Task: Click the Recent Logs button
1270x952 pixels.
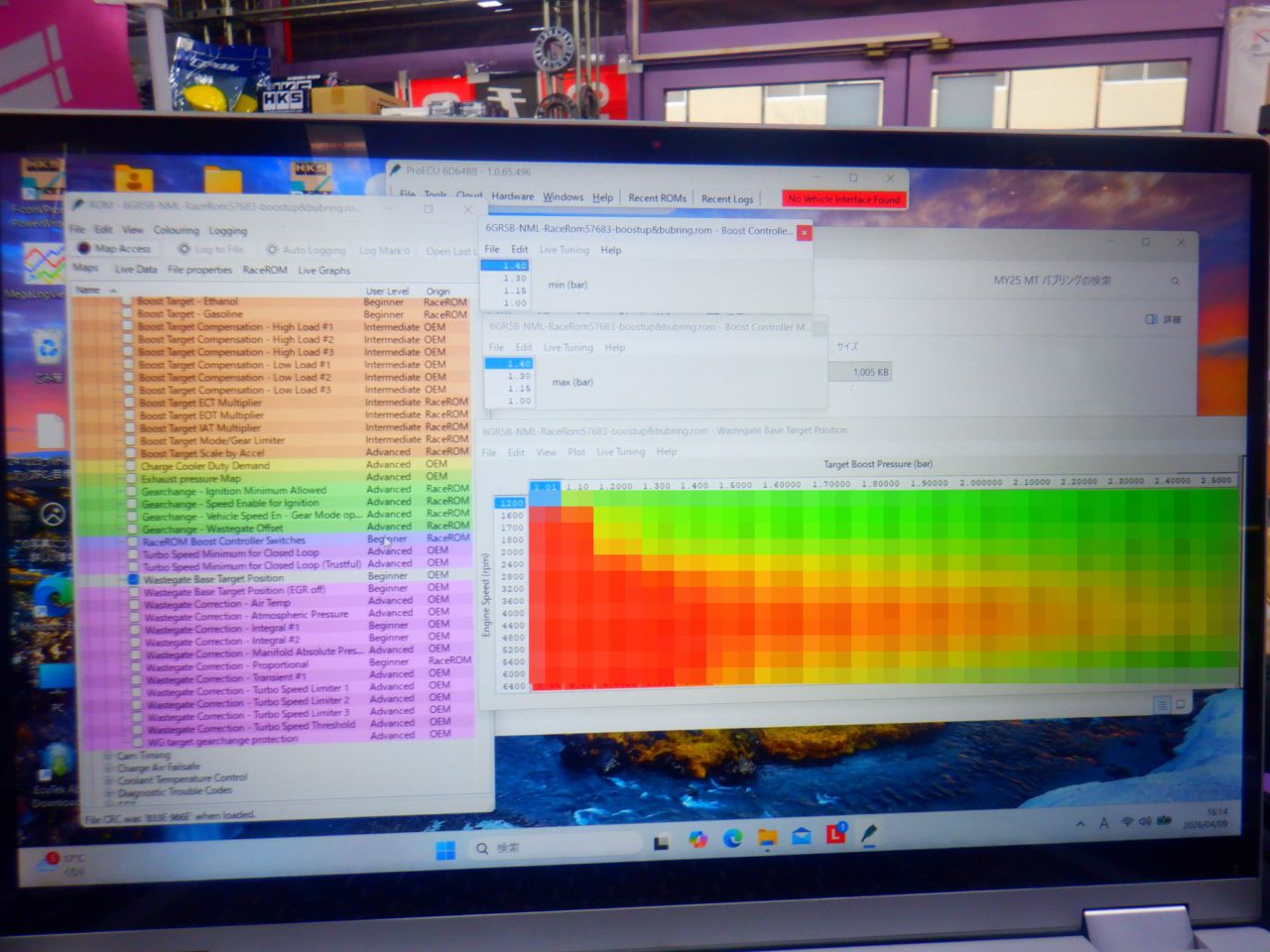Action: point(726,199)
